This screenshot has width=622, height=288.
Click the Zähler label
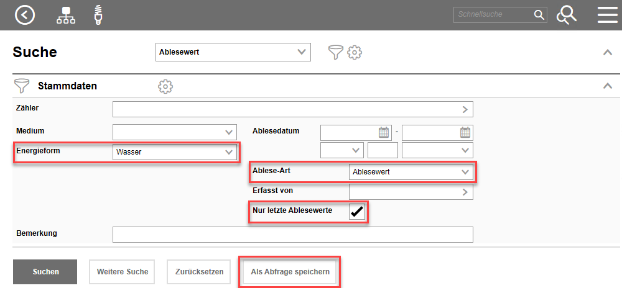pos(27,107)
